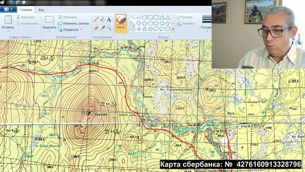305x172 pixels.
Task: Click the Обрезать crop button
Action: [68, 17]
